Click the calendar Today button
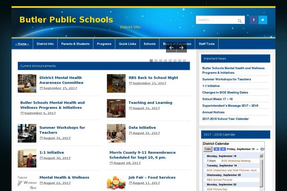The image size is (287, 191). tap(208, 149)
